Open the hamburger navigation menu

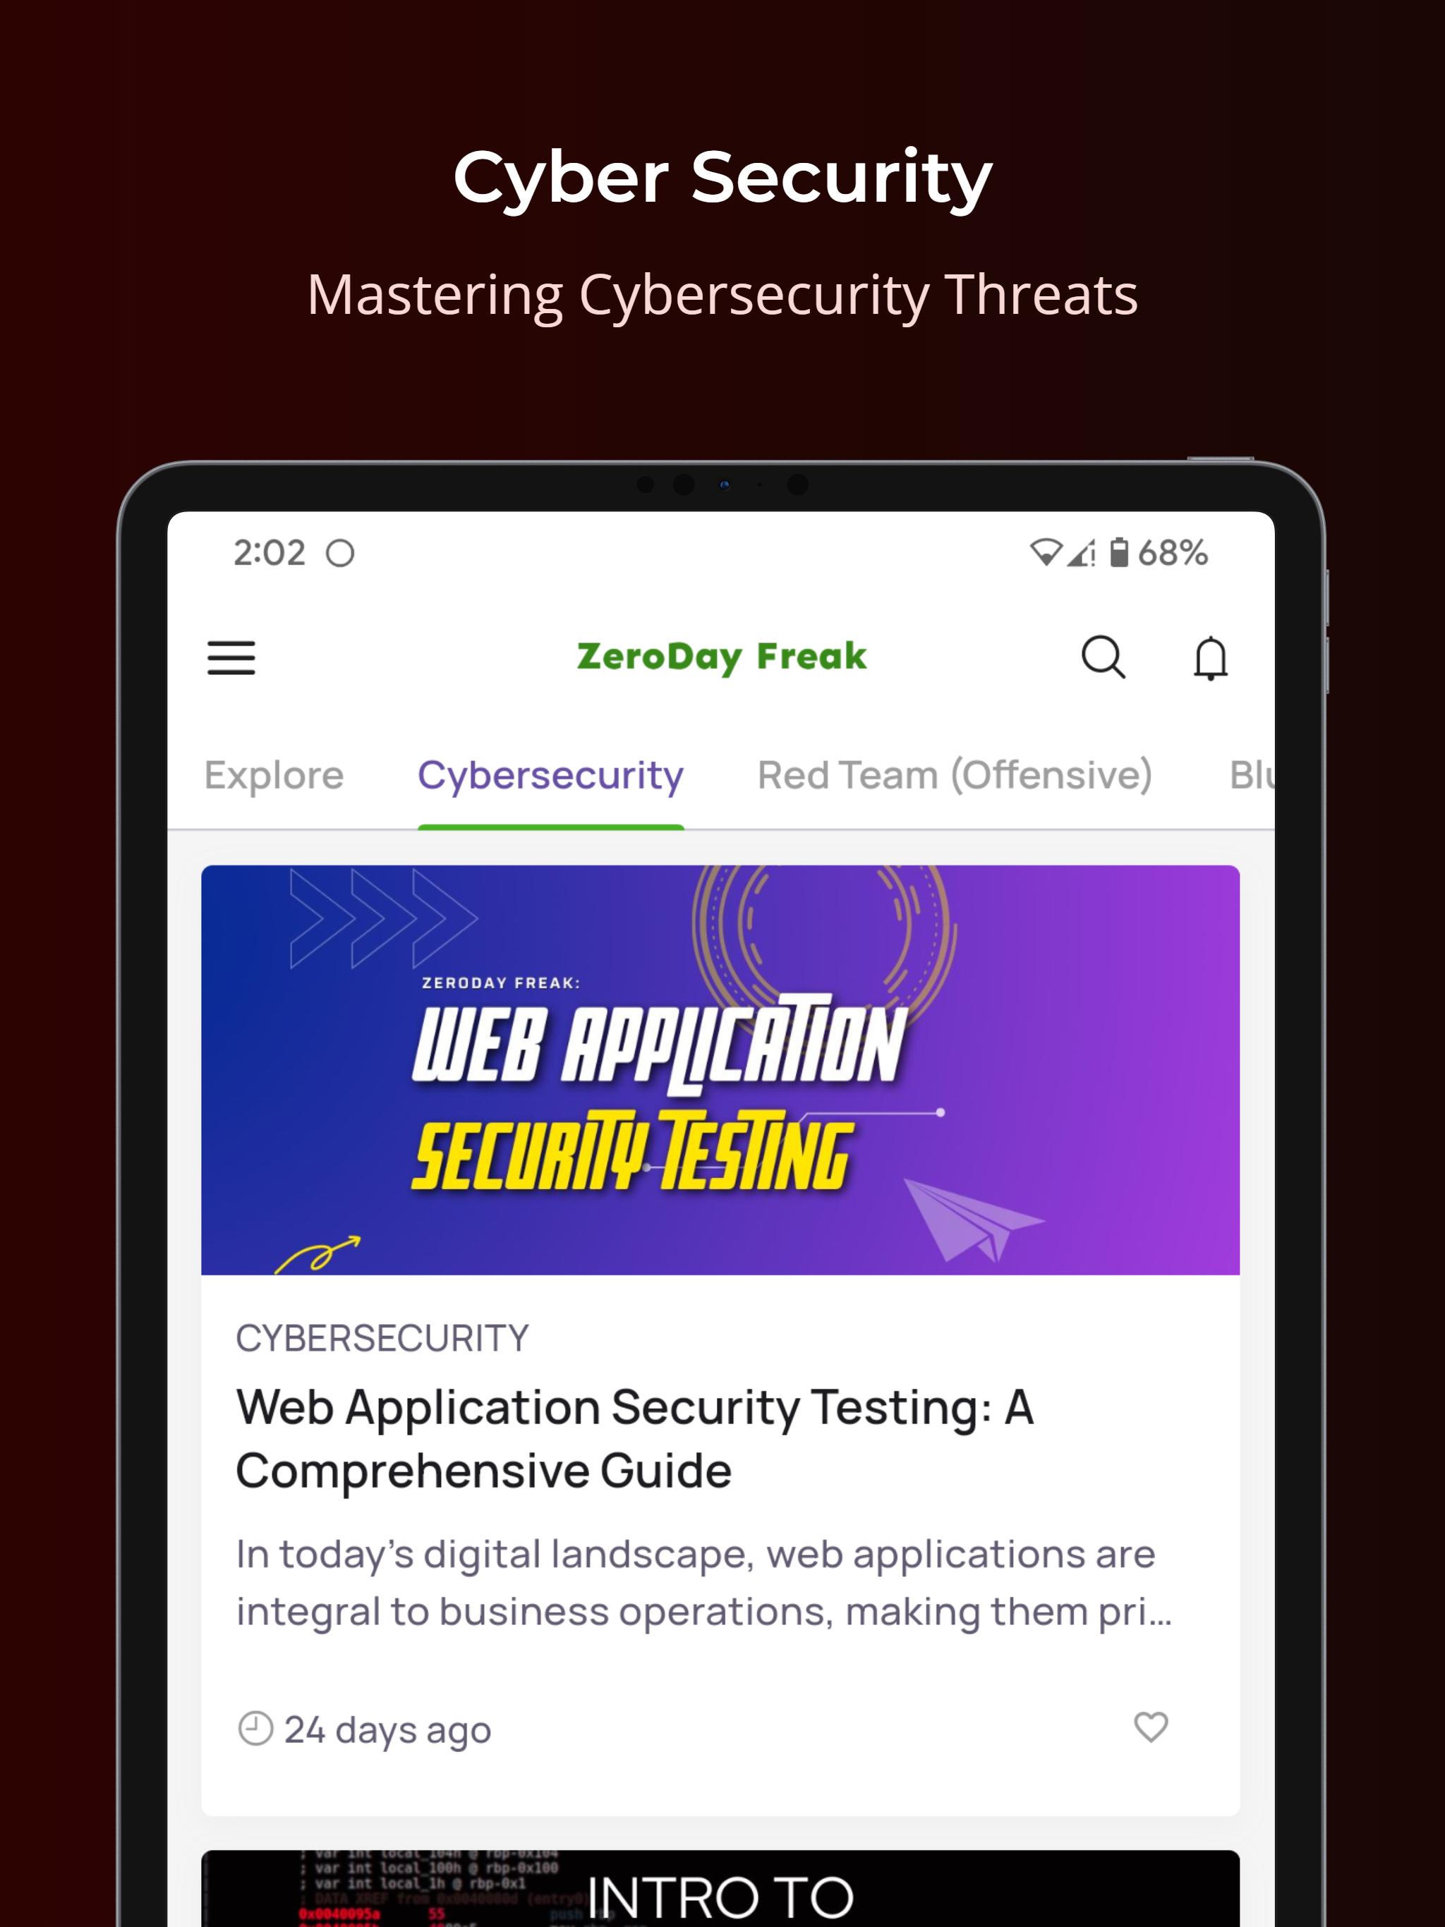231,657
